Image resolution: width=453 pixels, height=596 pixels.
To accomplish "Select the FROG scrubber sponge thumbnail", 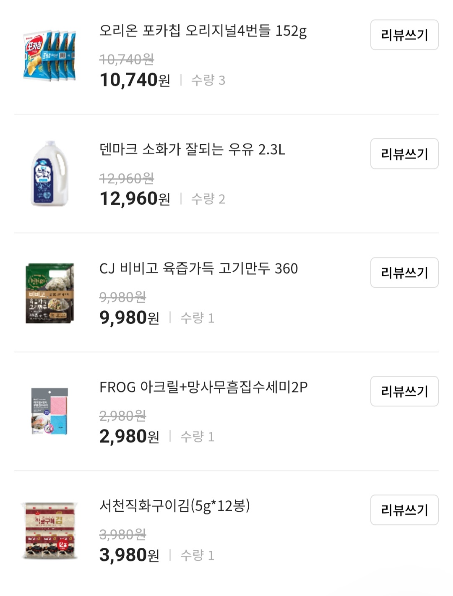I will tap(50, 411).
